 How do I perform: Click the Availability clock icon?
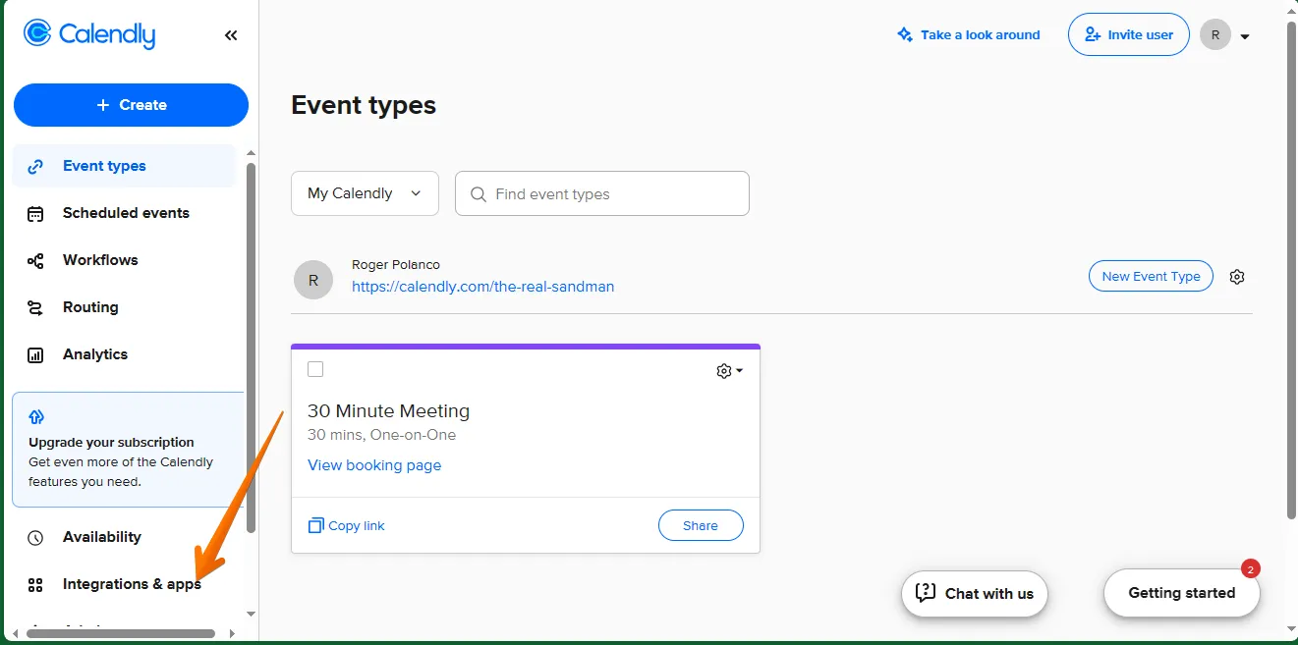pos(35,537)
